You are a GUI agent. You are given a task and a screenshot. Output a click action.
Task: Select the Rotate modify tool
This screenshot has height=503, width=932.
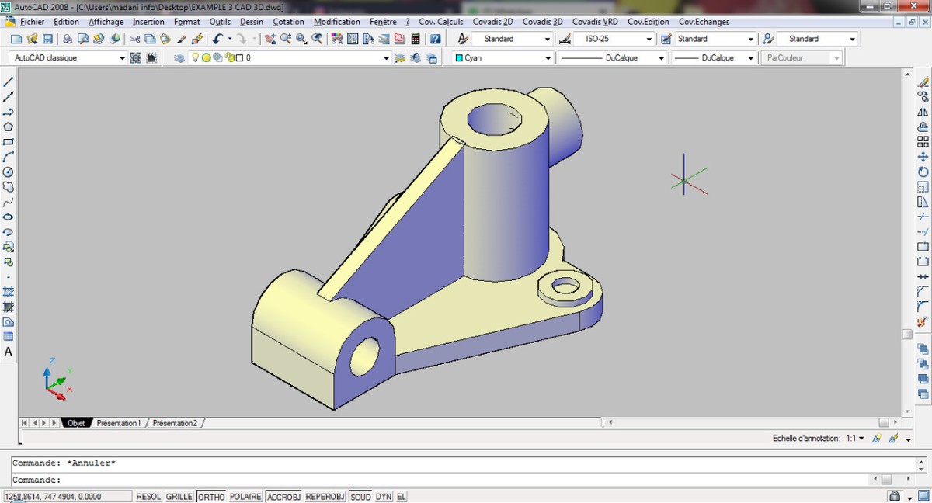[x=923, y=172]
